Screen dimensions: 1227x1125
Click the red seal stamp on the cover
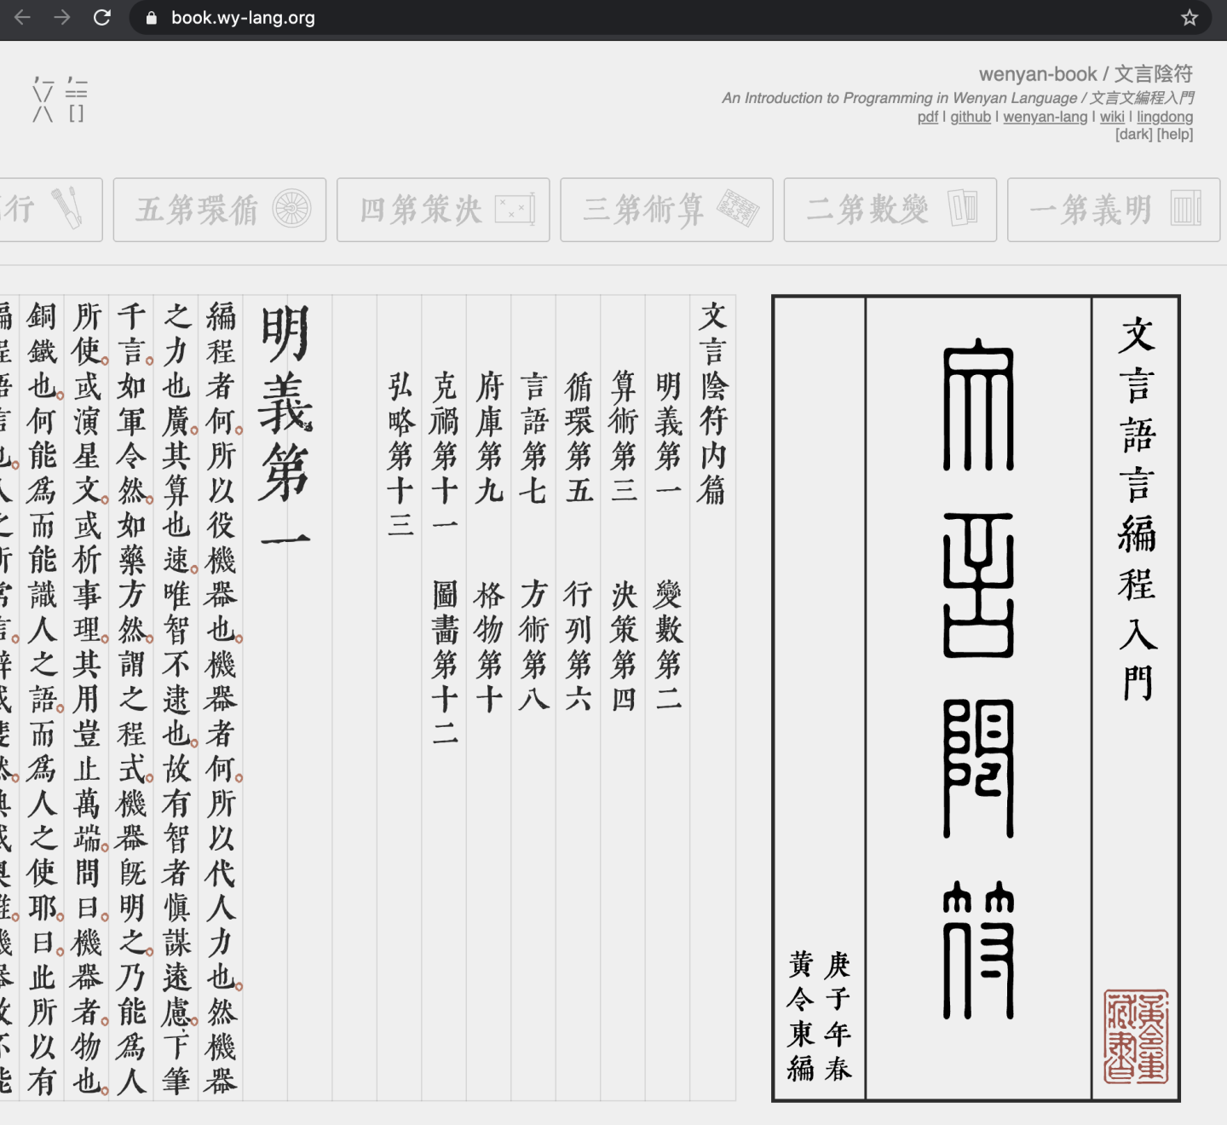(x=1136, y=1036)
